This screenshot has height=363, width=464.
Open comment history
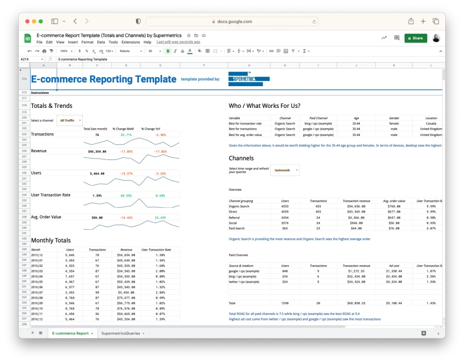[397, 38]
